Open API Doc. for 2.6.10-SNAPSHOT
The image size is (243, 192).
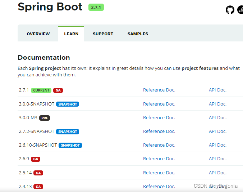(217, 145)
